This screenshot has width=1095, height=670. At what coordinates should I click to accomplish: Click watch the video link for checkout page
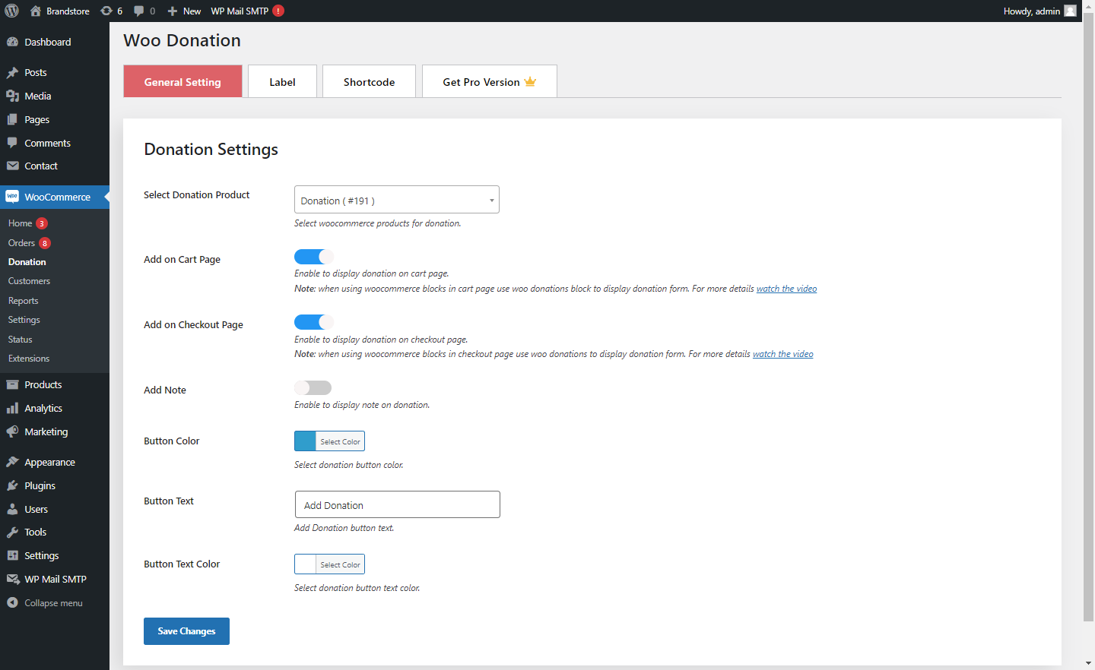click(782, 354)
